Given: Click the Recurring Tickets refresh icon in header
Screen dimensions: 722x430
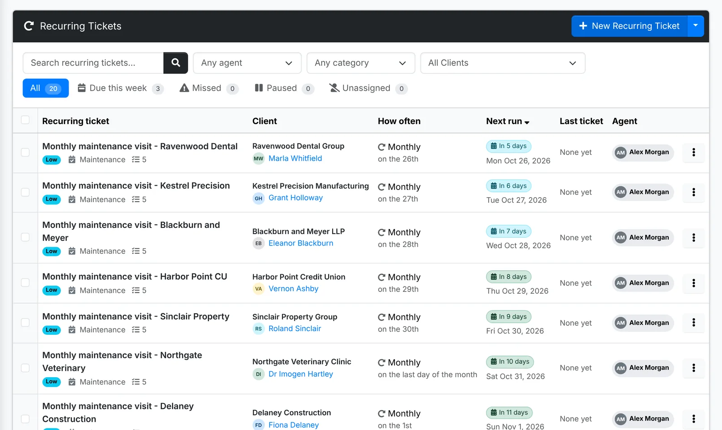Looking at the screenshot, I should pyautogui.click(x=29, y=26).
